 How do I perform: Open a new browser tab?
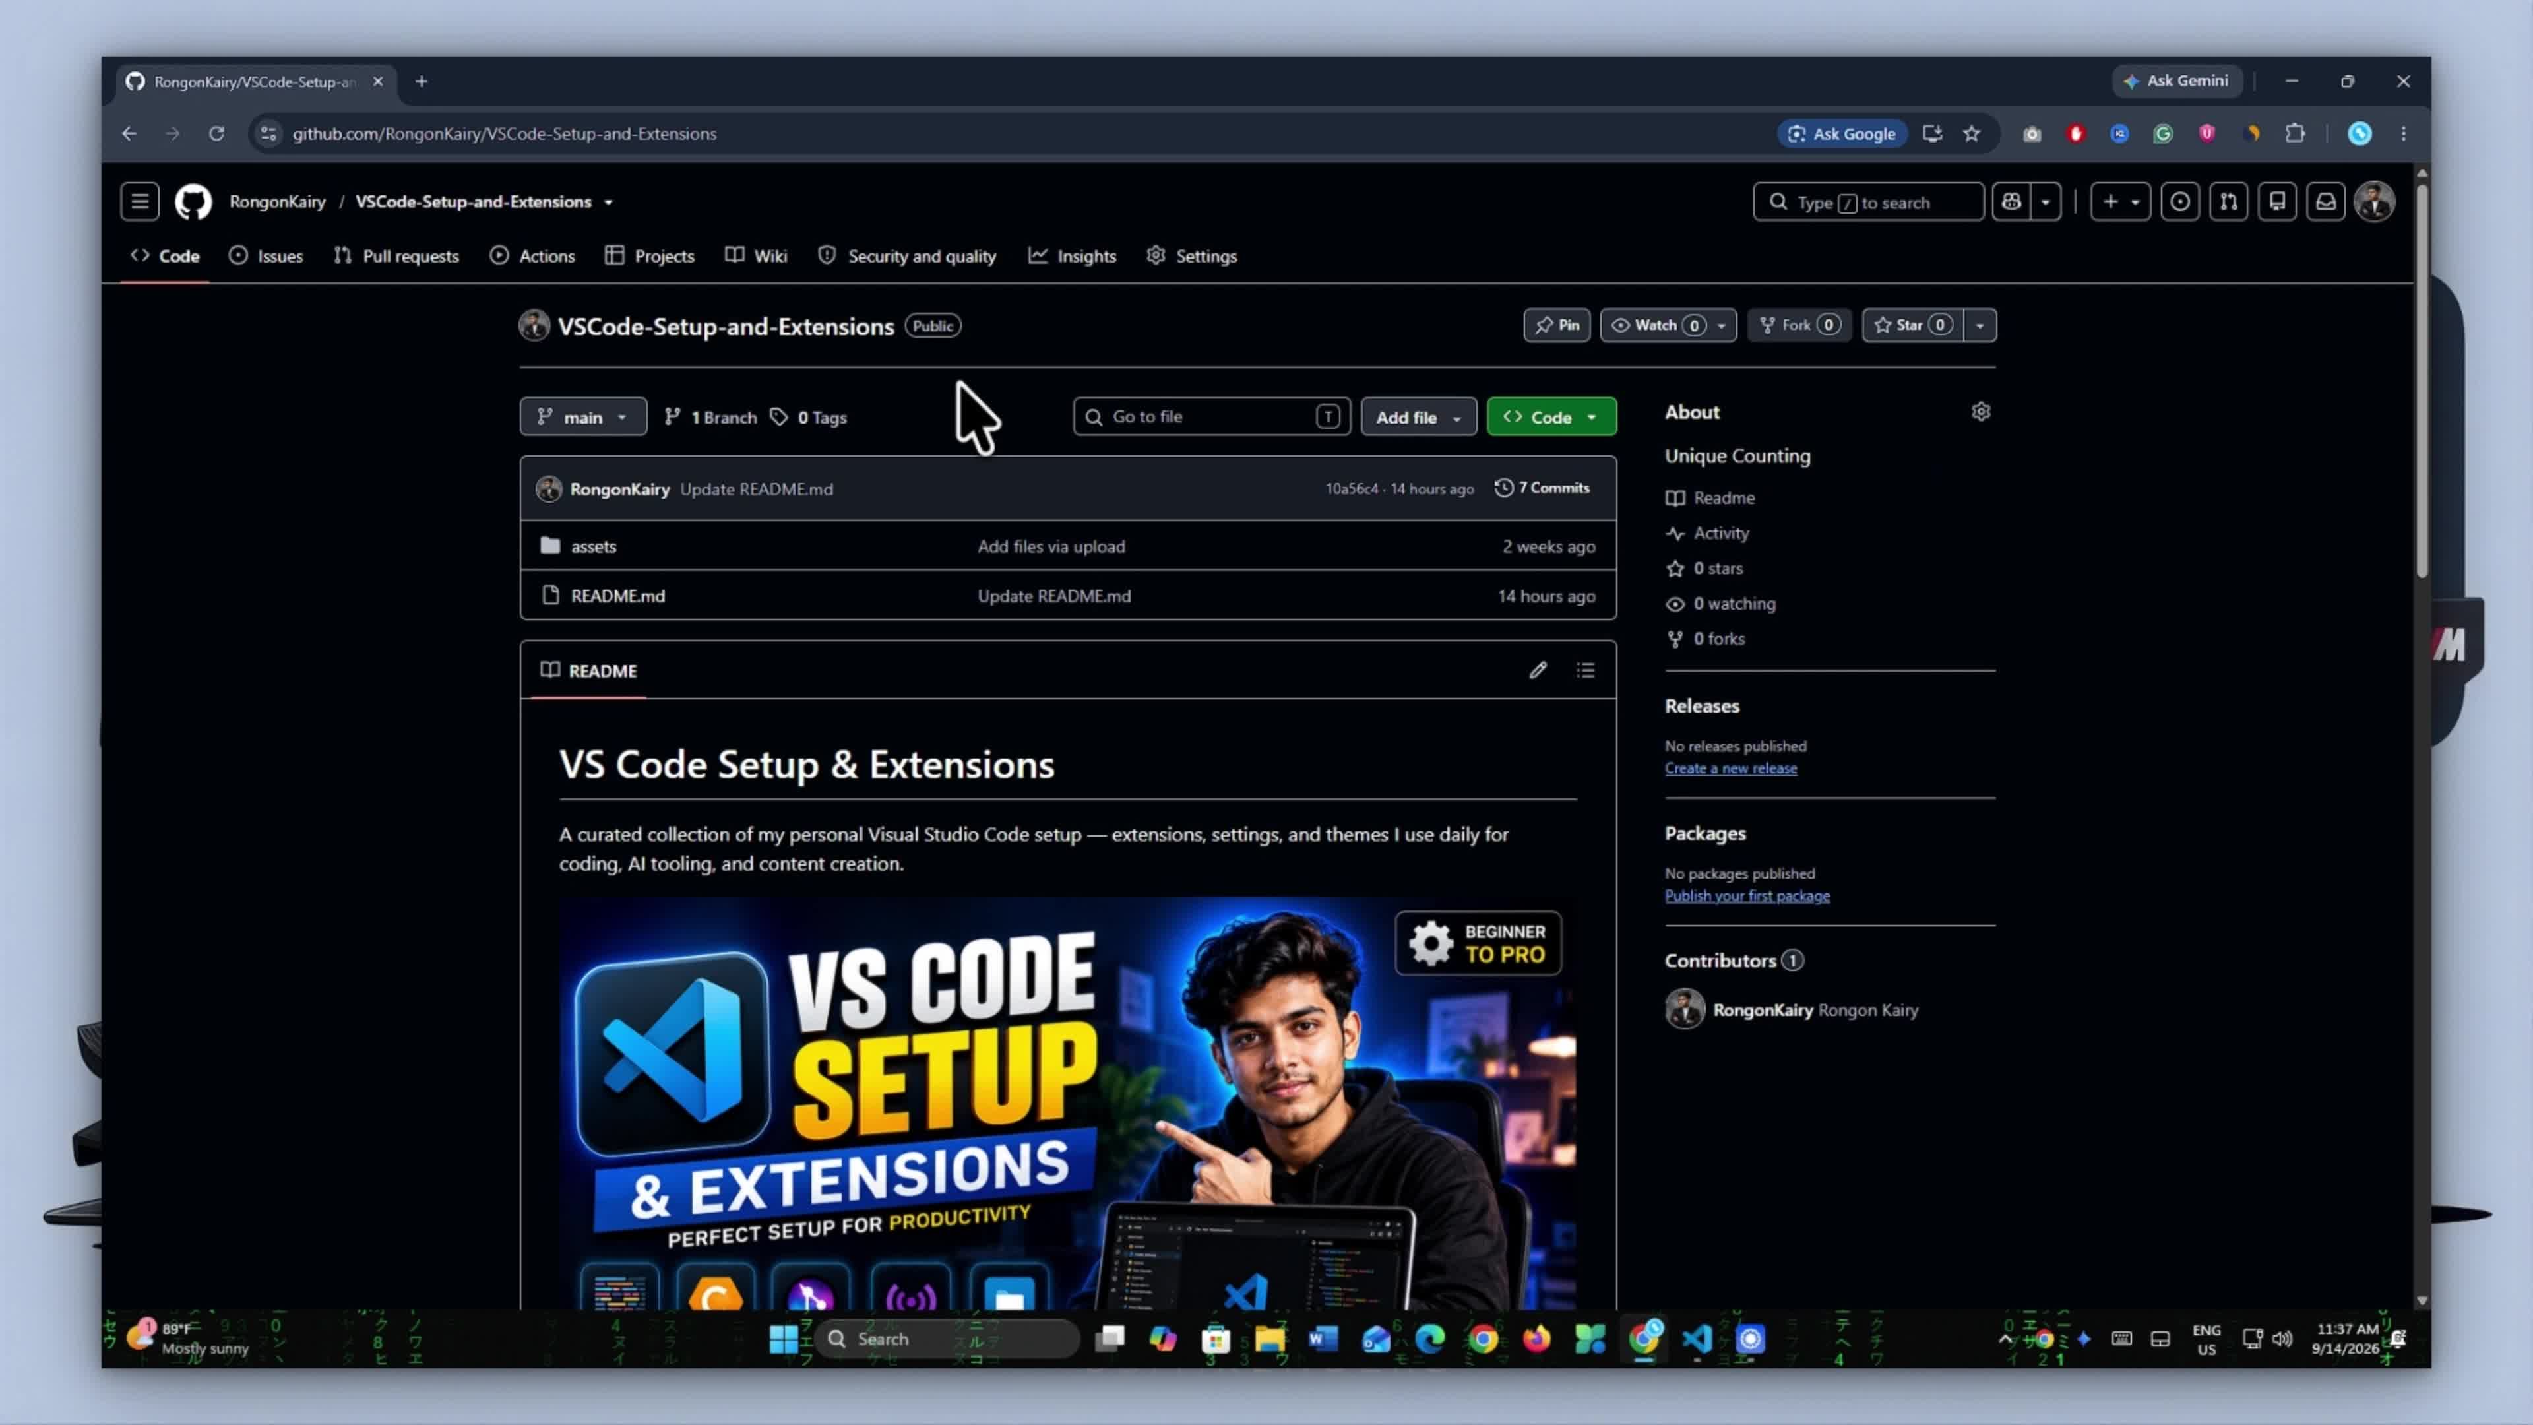click(421, 82)
